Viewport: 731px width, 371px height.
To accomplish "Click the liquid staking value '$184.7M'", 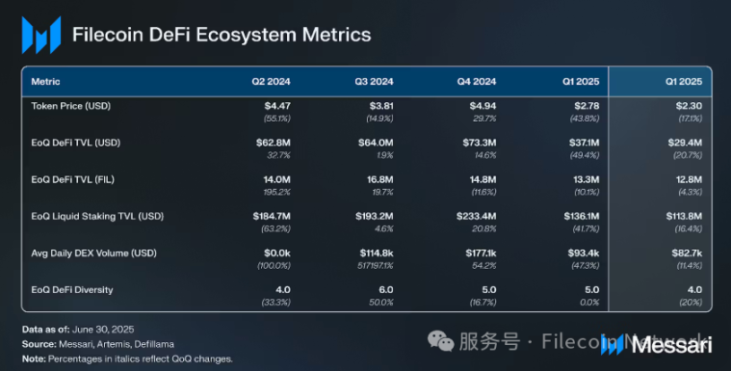I will 272,217.
